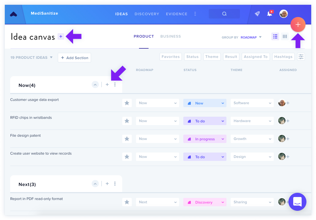This screenshot has height=220, width=316.
Task: Go to Evidence in the top navigation
Action: click(x=176, y=14)
